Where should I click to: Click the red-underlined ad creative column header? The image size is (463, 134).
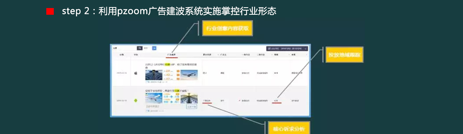coord(172,55)
